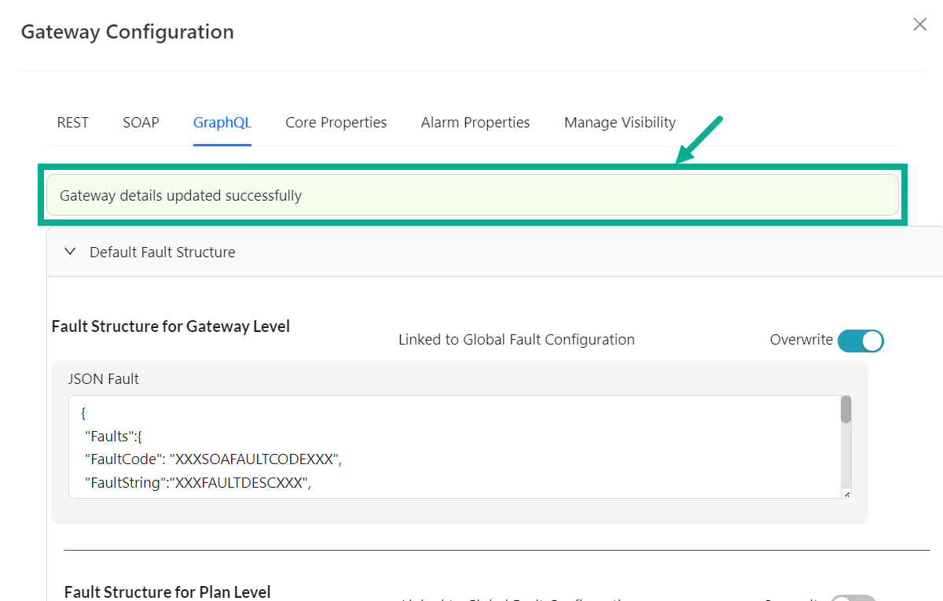
Task: Click the Default Fault Structure header text
Action: tap(162, 253)
